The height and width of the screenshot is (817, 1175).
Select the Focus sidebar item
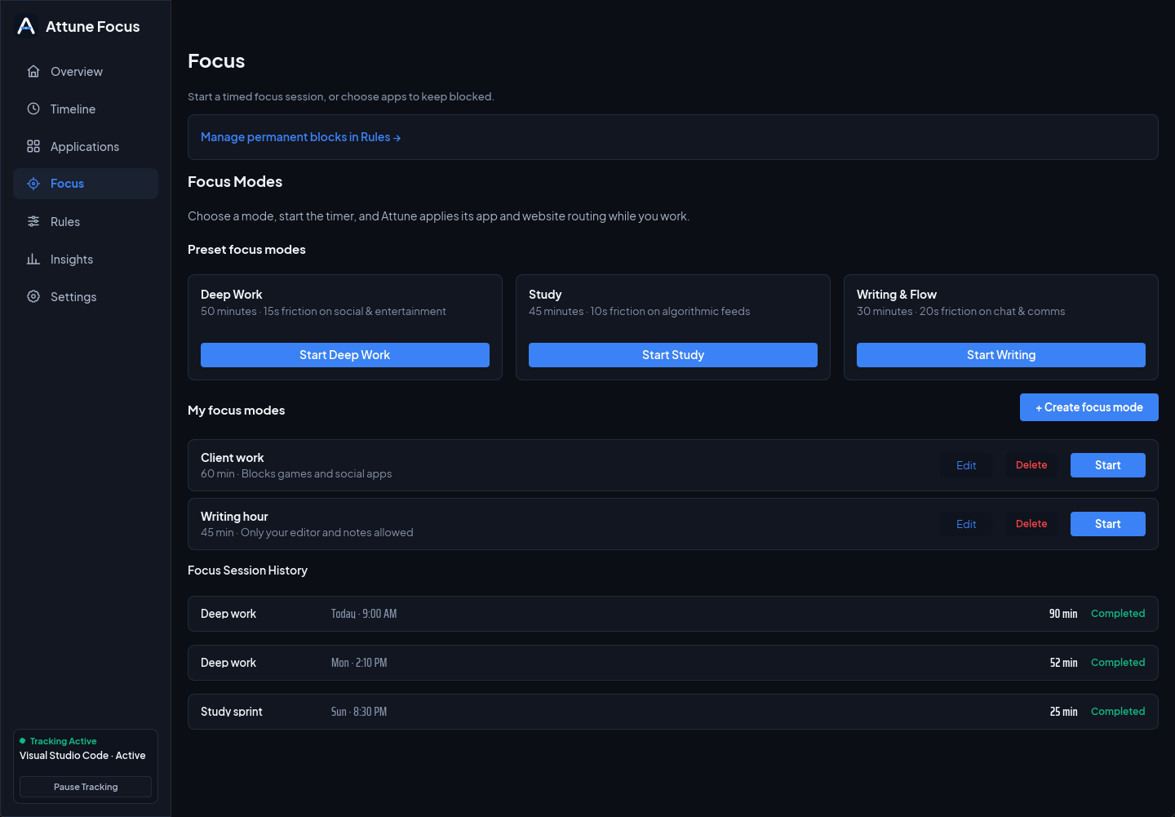click(x=86, y=184)
